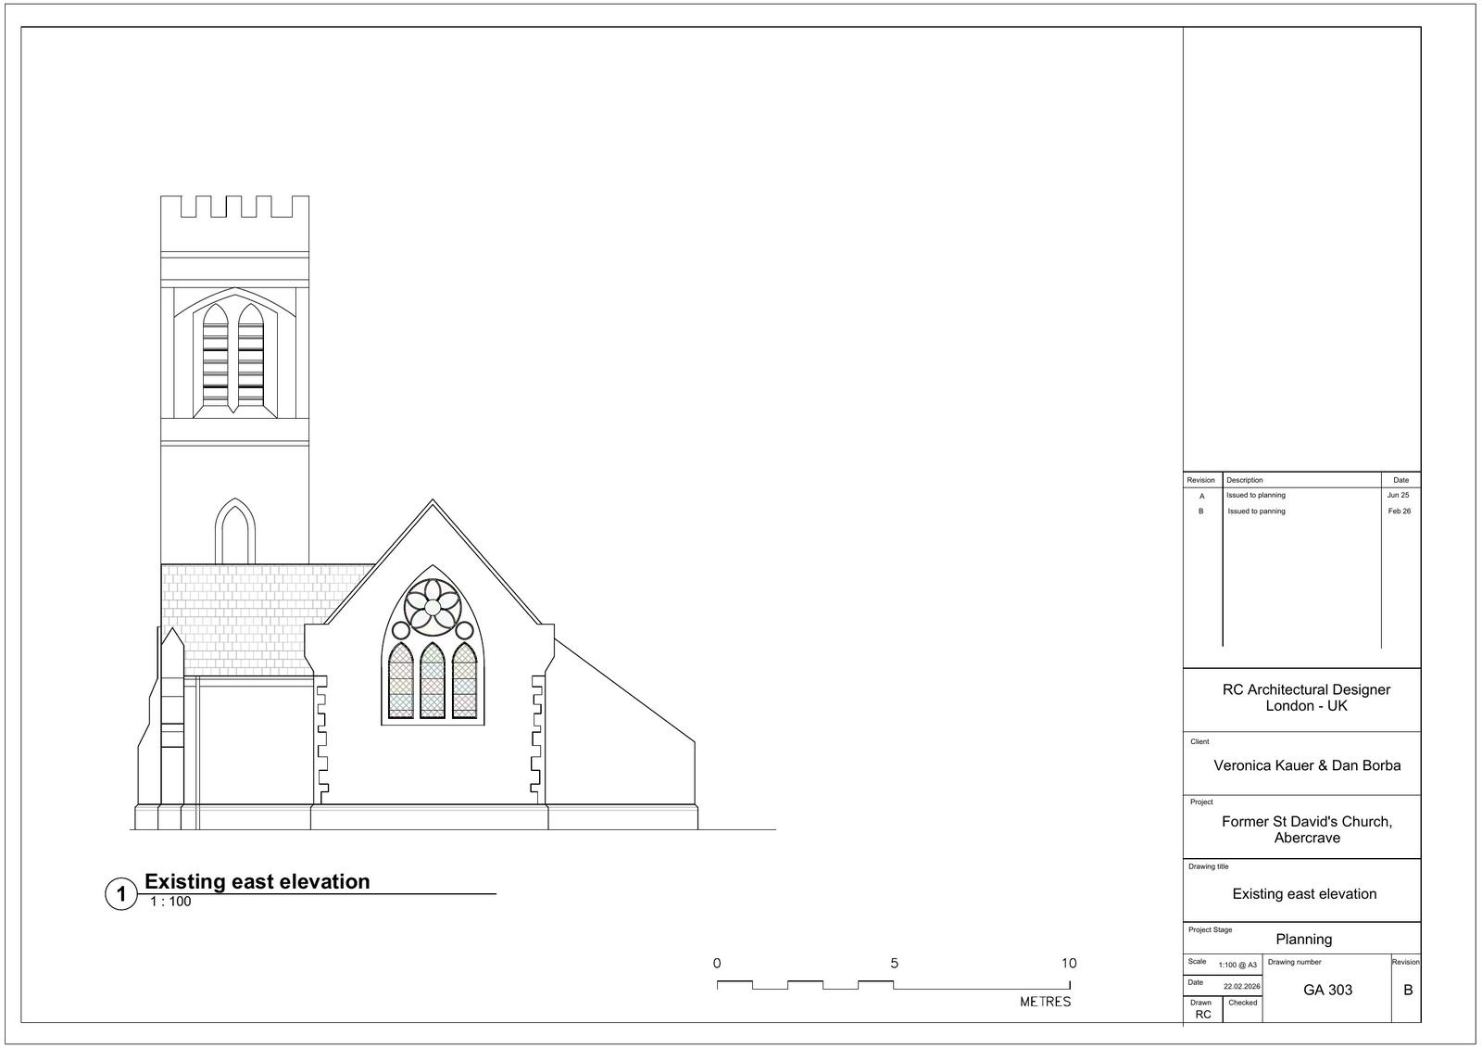The height and width of the screenshot is (1048, 1482).
Task: Click the tower battlements at the top
Action: point(234,208)
